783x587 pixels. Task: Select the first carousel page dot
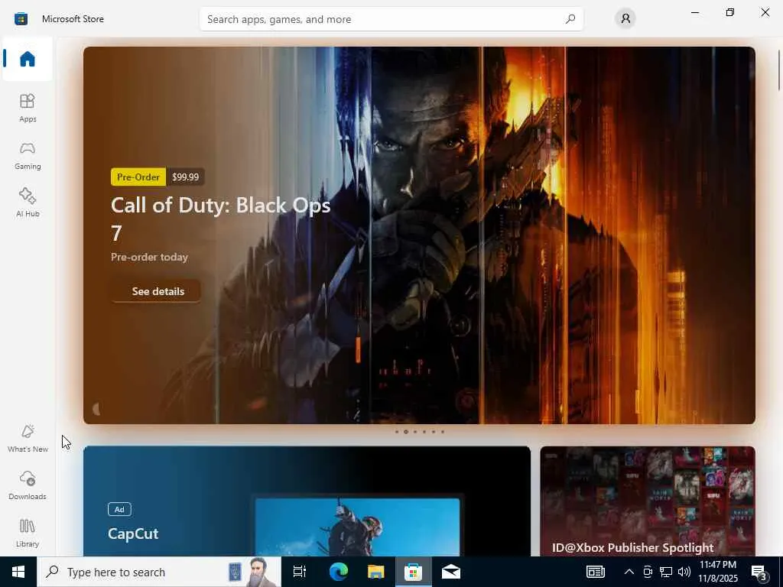[397, 432]
